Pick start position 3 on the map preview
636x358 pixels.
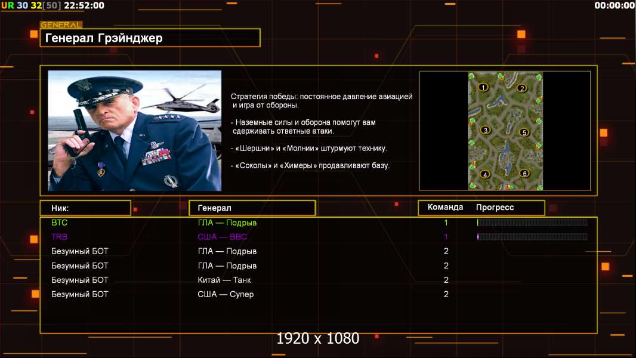[x=486, y=130]
